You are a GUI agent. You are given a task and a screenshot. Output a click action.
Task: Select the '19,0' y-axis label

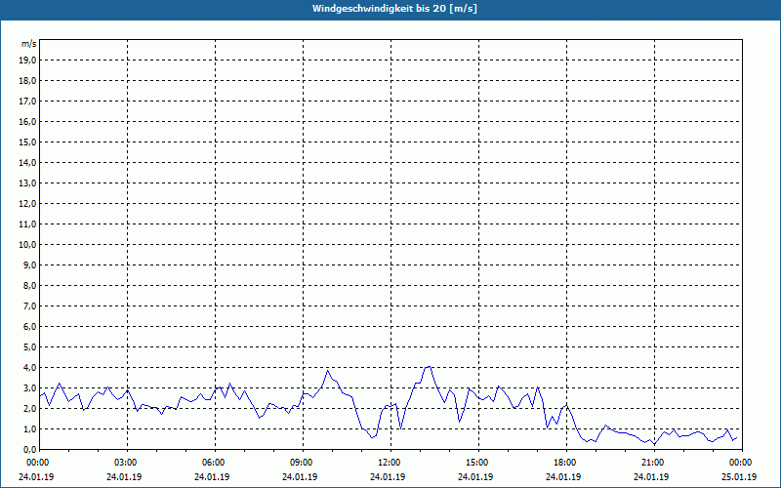(x=27, y=61)
